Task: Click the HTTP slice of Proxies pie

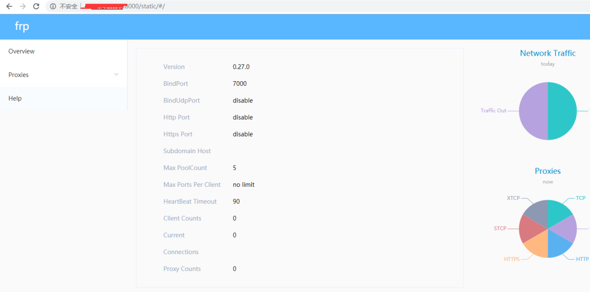Action: (x=558, y=246)
